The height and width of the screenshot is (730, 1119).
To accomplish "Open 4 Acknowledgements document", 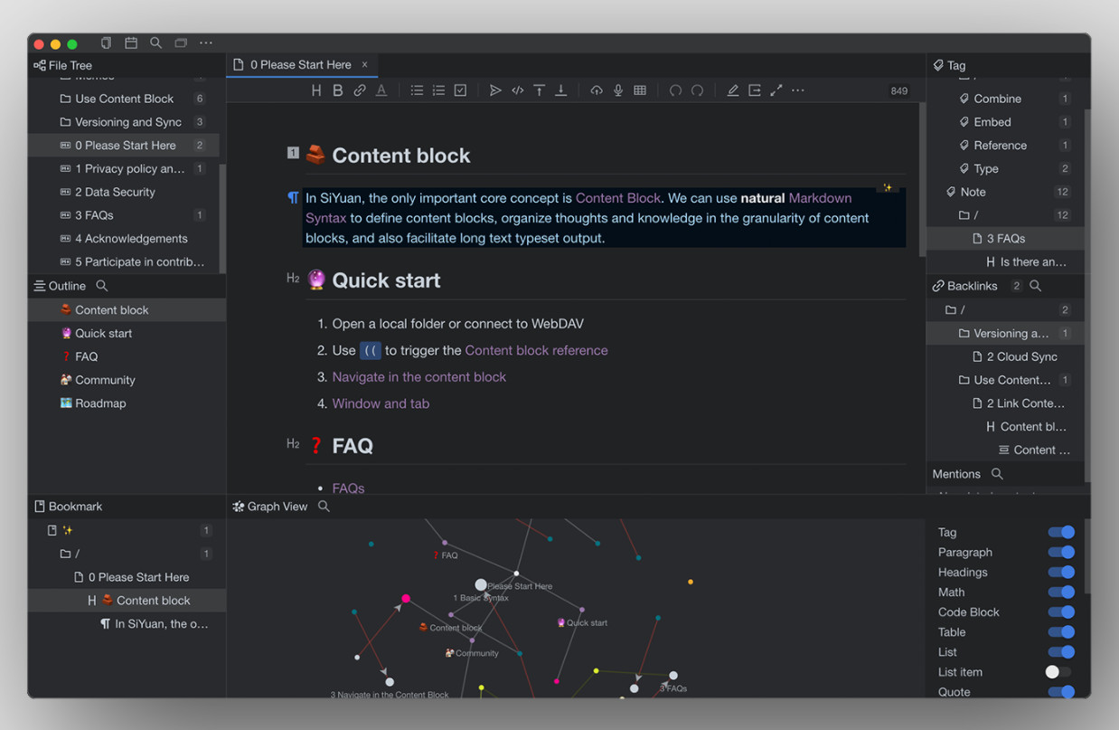I will (x=124, y=239).
